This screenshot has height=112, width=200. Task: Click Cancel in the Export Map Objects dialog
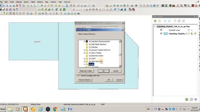[x=119, y=80]
